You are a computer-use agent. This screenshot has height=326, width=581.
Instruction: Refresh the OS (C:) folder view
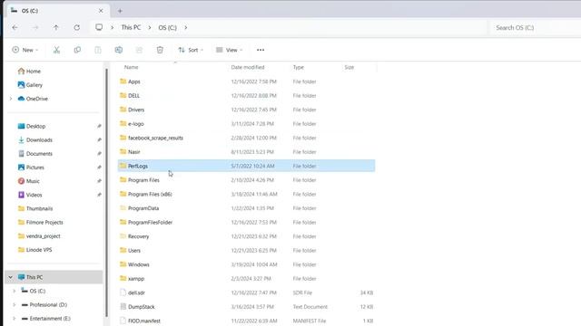pyautogui.click(x=76, y=27)
